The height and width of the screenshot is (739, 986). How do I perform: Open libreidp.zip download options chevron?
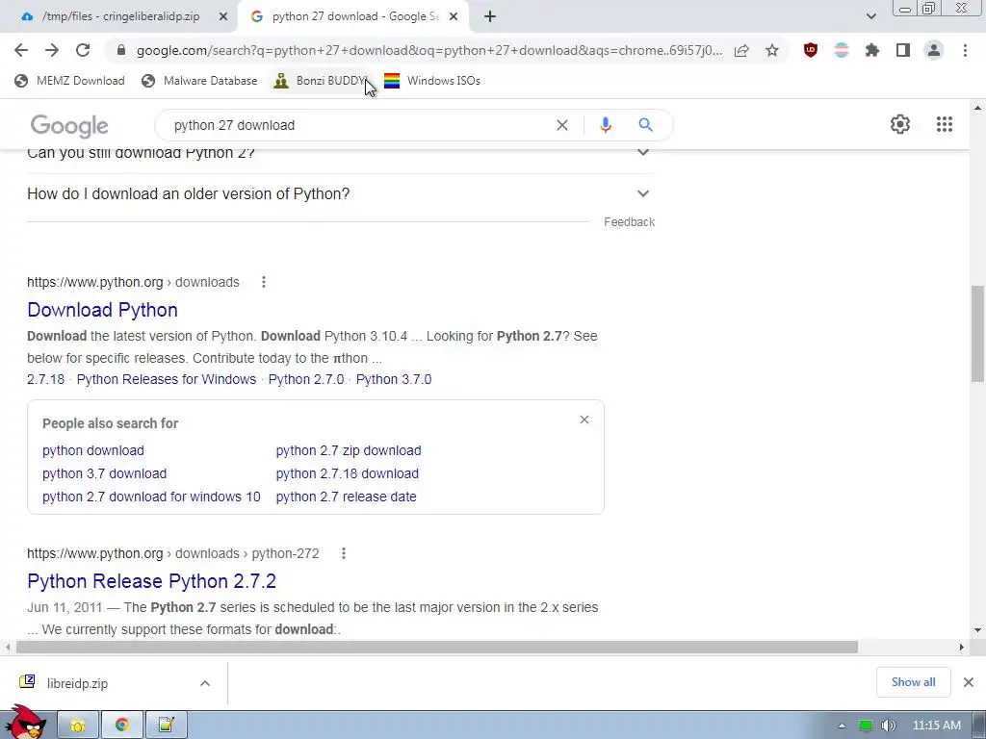tap(205, 683)
